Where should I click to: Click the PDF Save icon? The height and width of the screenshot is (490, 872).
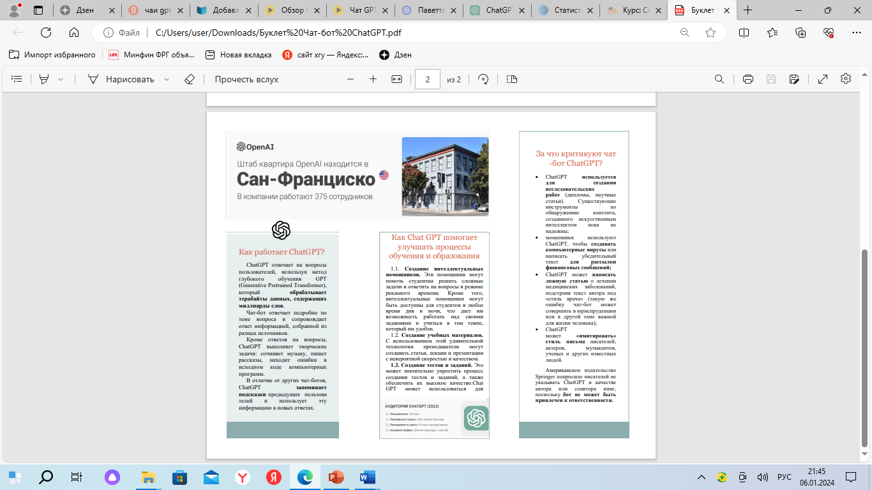tap(771, 79)
